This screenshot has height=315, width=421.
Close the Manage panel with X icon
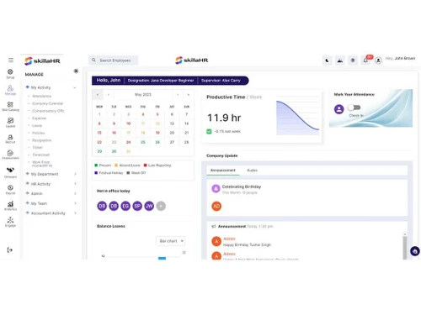point(76,71)
